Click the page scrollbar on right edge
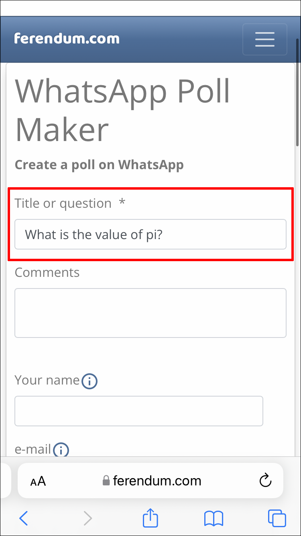This screenshot has width=301, height=536. pos(297,92)
